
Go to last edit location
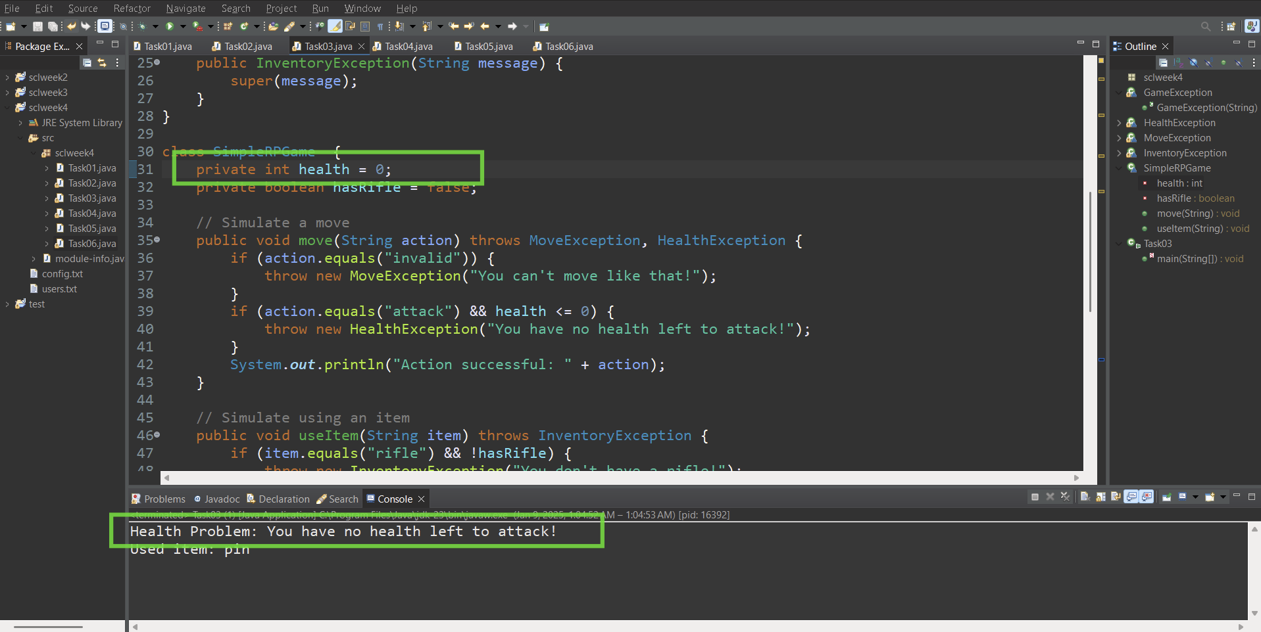click(x=454, y=26)
